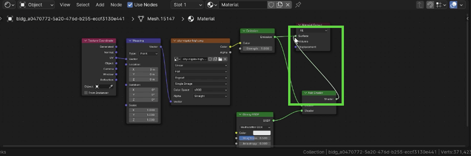Edit Location X value in Mapping
The width and height of the screenshot is (471, 156).
pyautogui.click(x=144, y=70)
